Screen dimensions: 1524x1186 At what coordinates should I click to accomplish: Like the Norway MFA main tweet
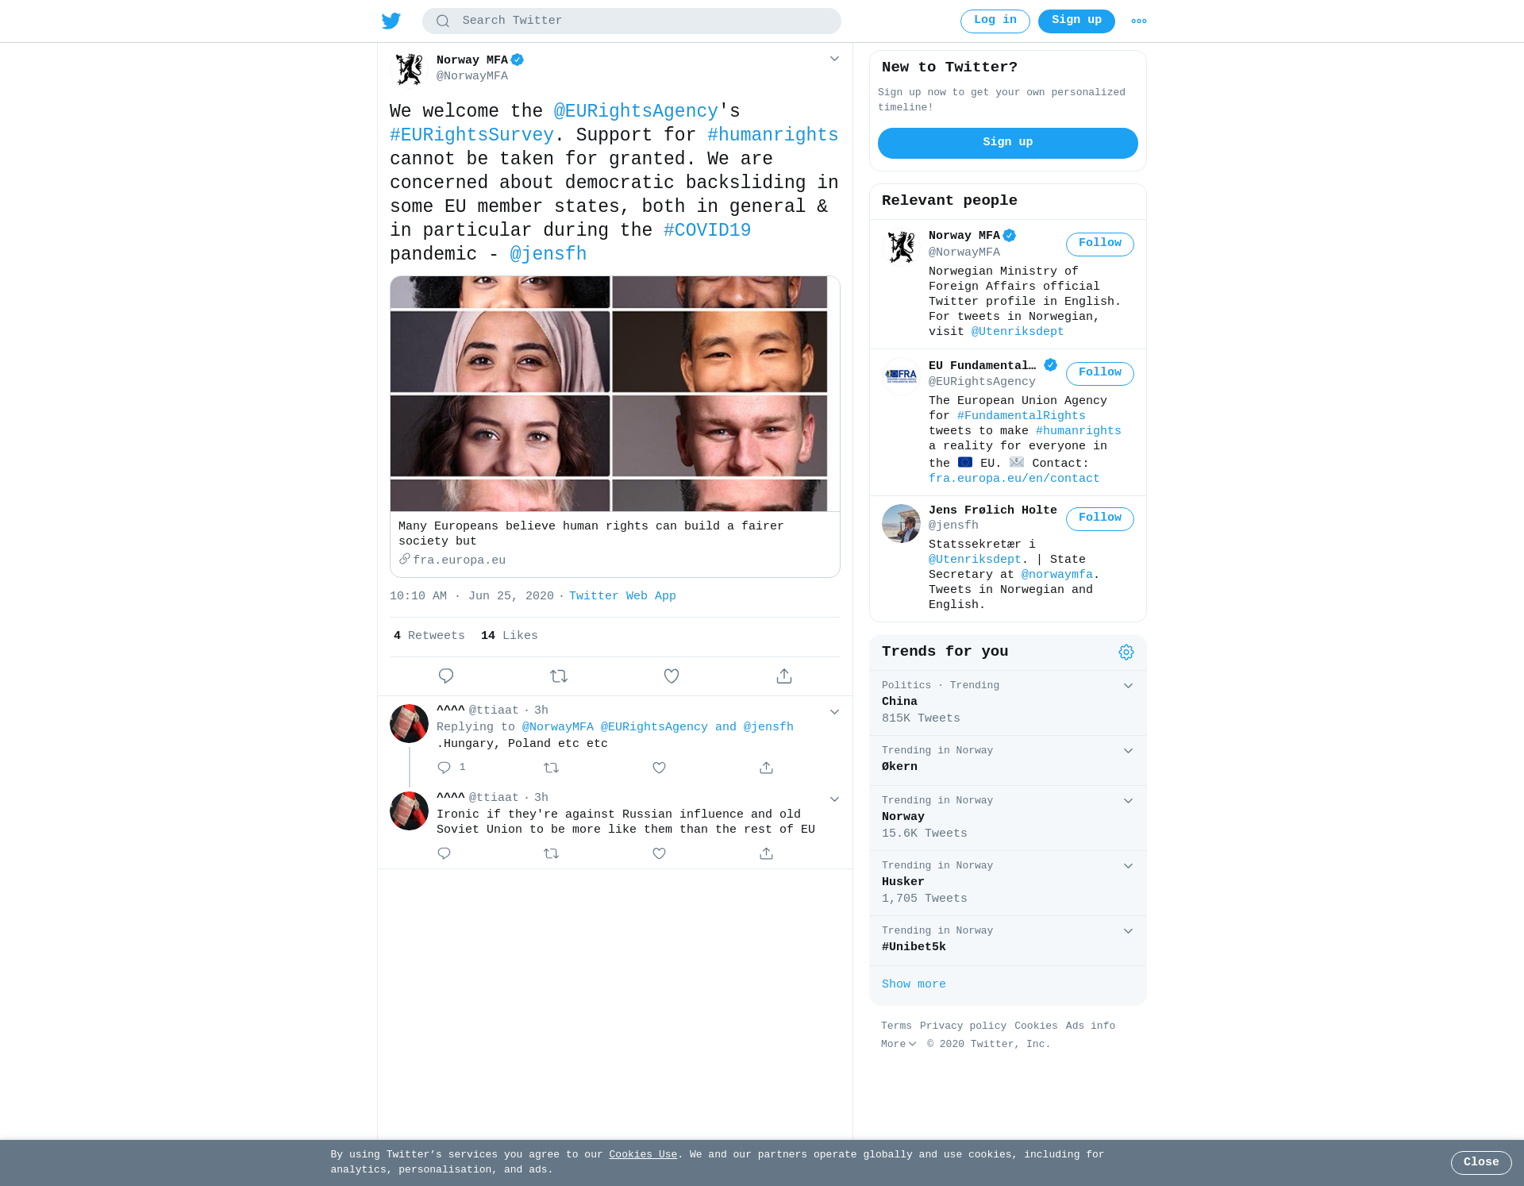[672, 676]
